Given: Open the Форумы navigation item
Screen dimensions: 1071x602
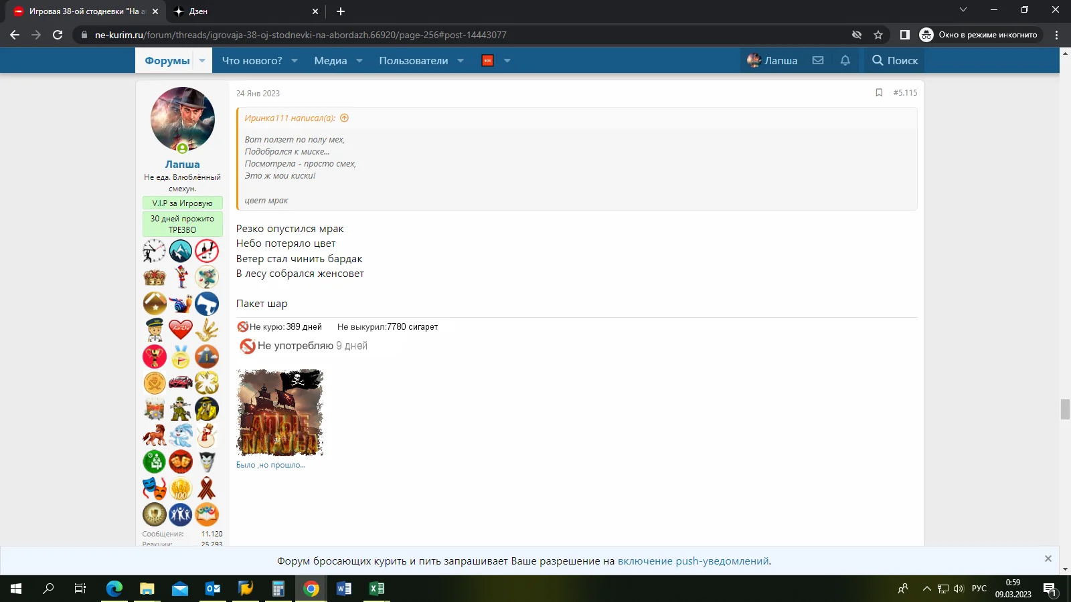Looking at the screenshot, I should pos(167,60).
